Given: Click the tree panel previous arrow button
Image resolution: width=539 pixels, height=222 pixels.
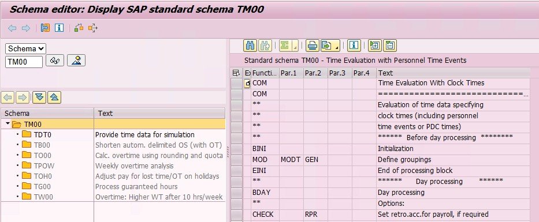Looking at the screenshot, I should pos(8,98).
